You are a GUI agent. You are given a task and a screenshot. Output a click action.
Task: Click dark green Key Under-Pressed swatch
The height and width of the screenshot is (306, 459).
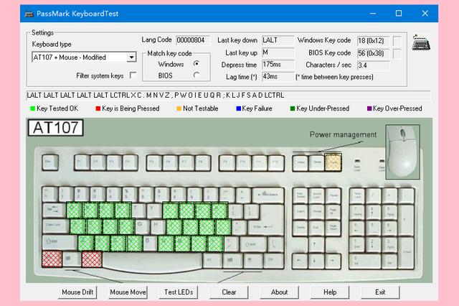tap(293, 108)
